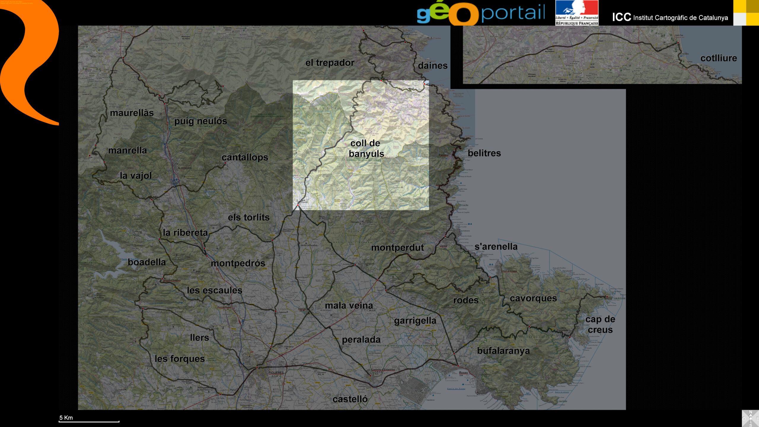This screenshot has width=759, height=427.
Task: Select the cap de creus label
Action: tap(600, 324)
